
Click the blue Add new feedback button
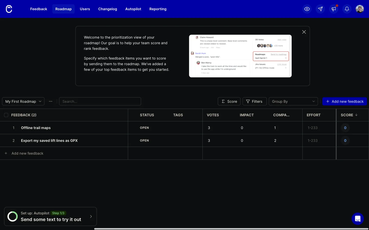345,101
